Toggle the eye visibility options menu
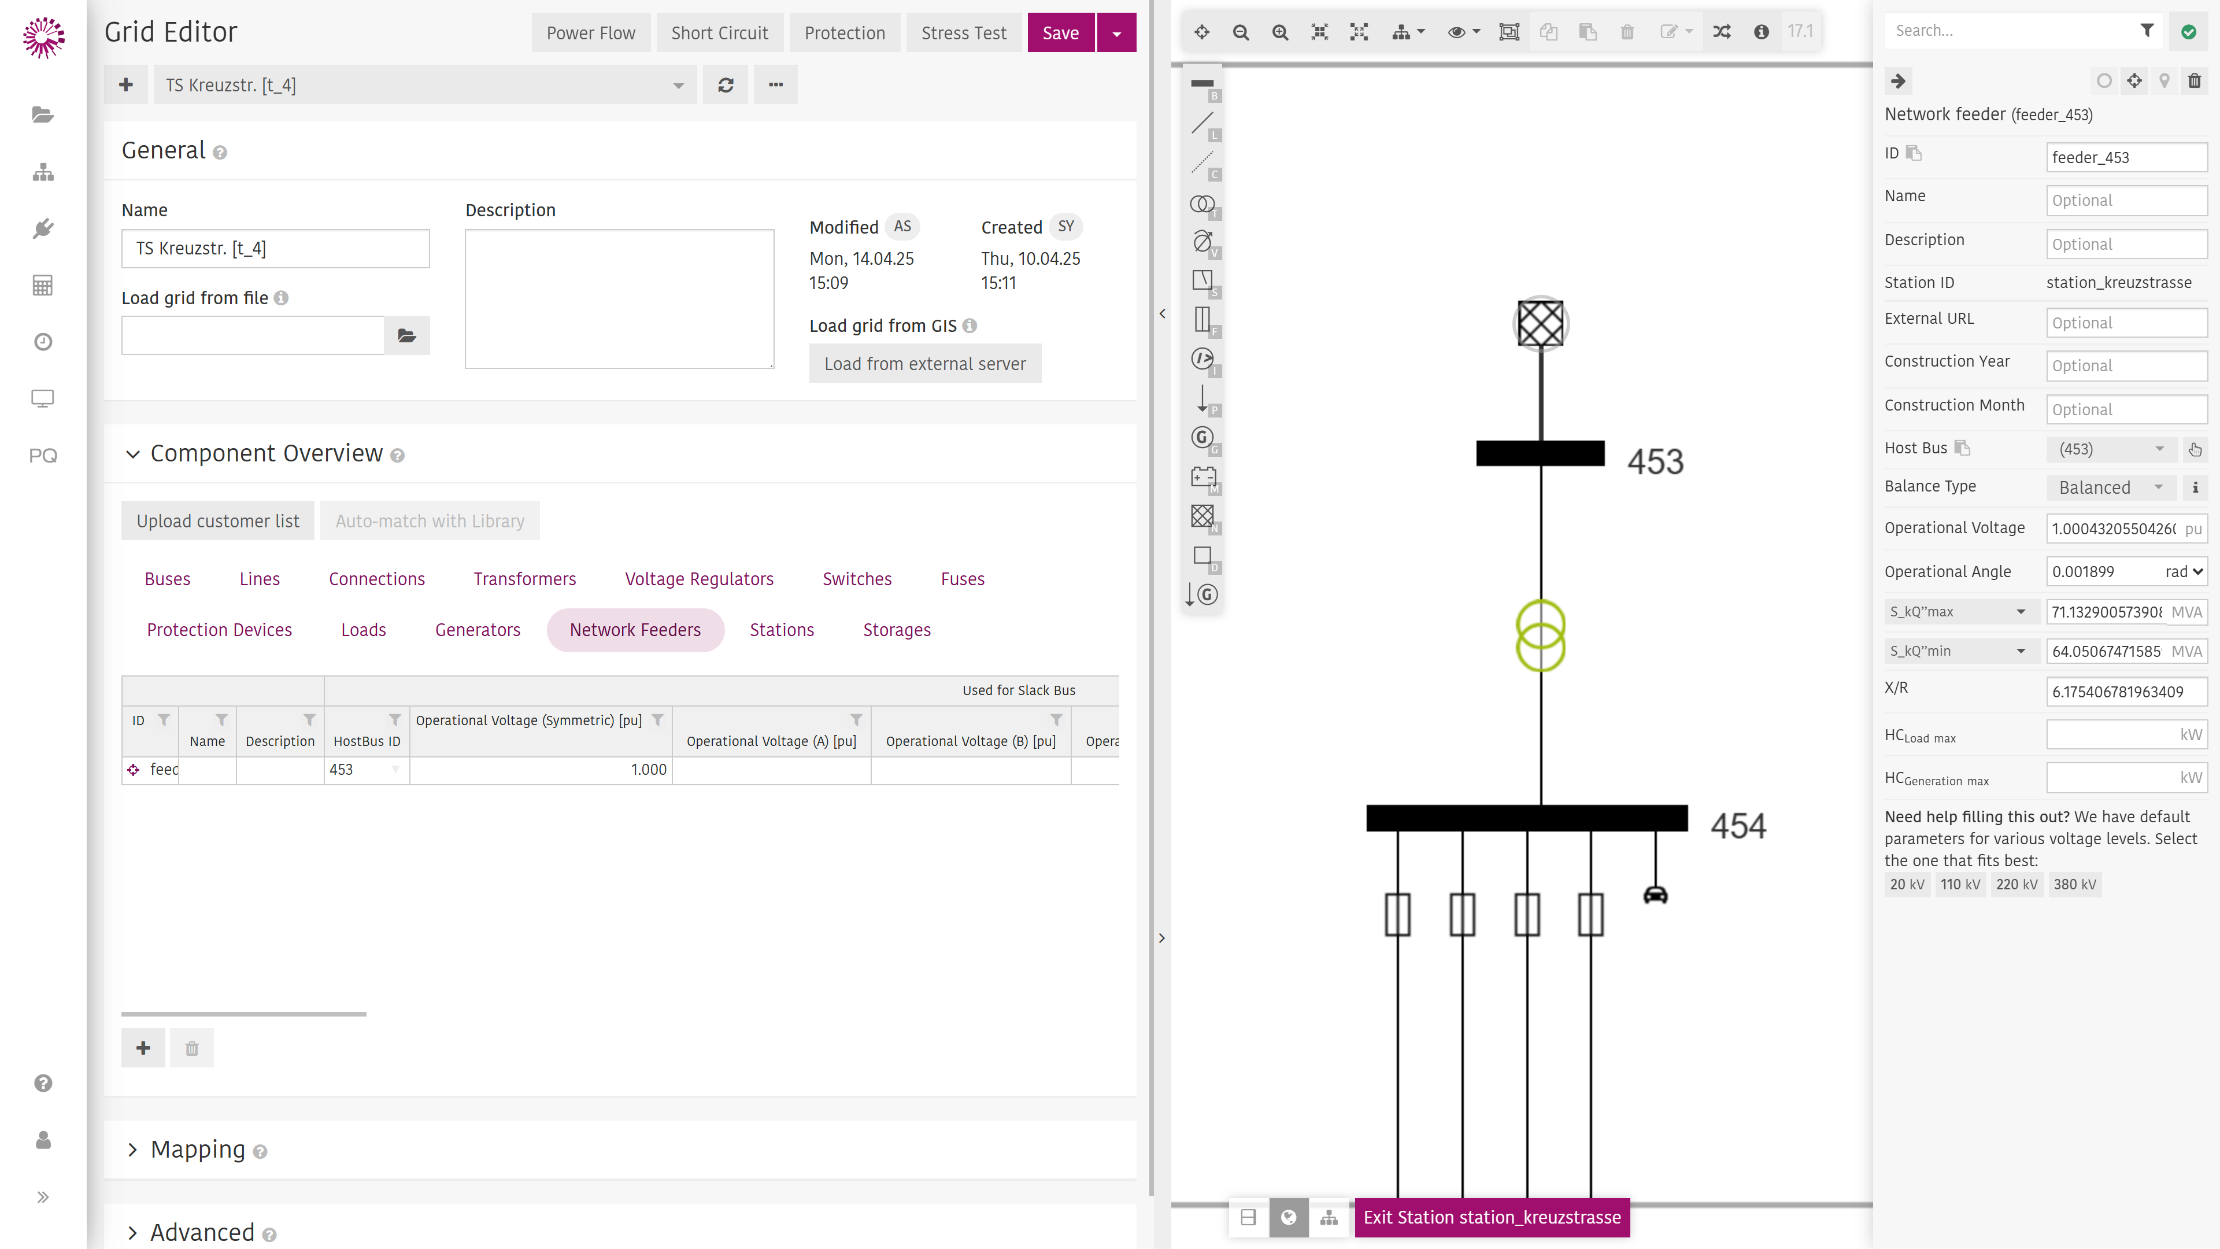This screenshot has height=1249, width=2220. [1463, 32]
